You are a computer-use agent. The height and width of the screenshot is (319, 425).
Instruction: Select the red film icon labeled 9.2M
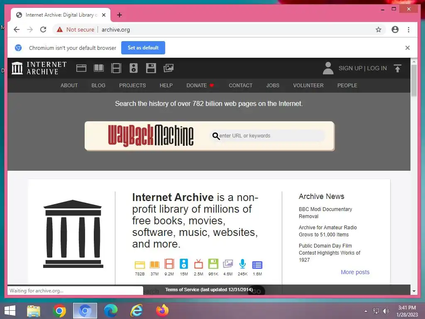pos(169,264)
